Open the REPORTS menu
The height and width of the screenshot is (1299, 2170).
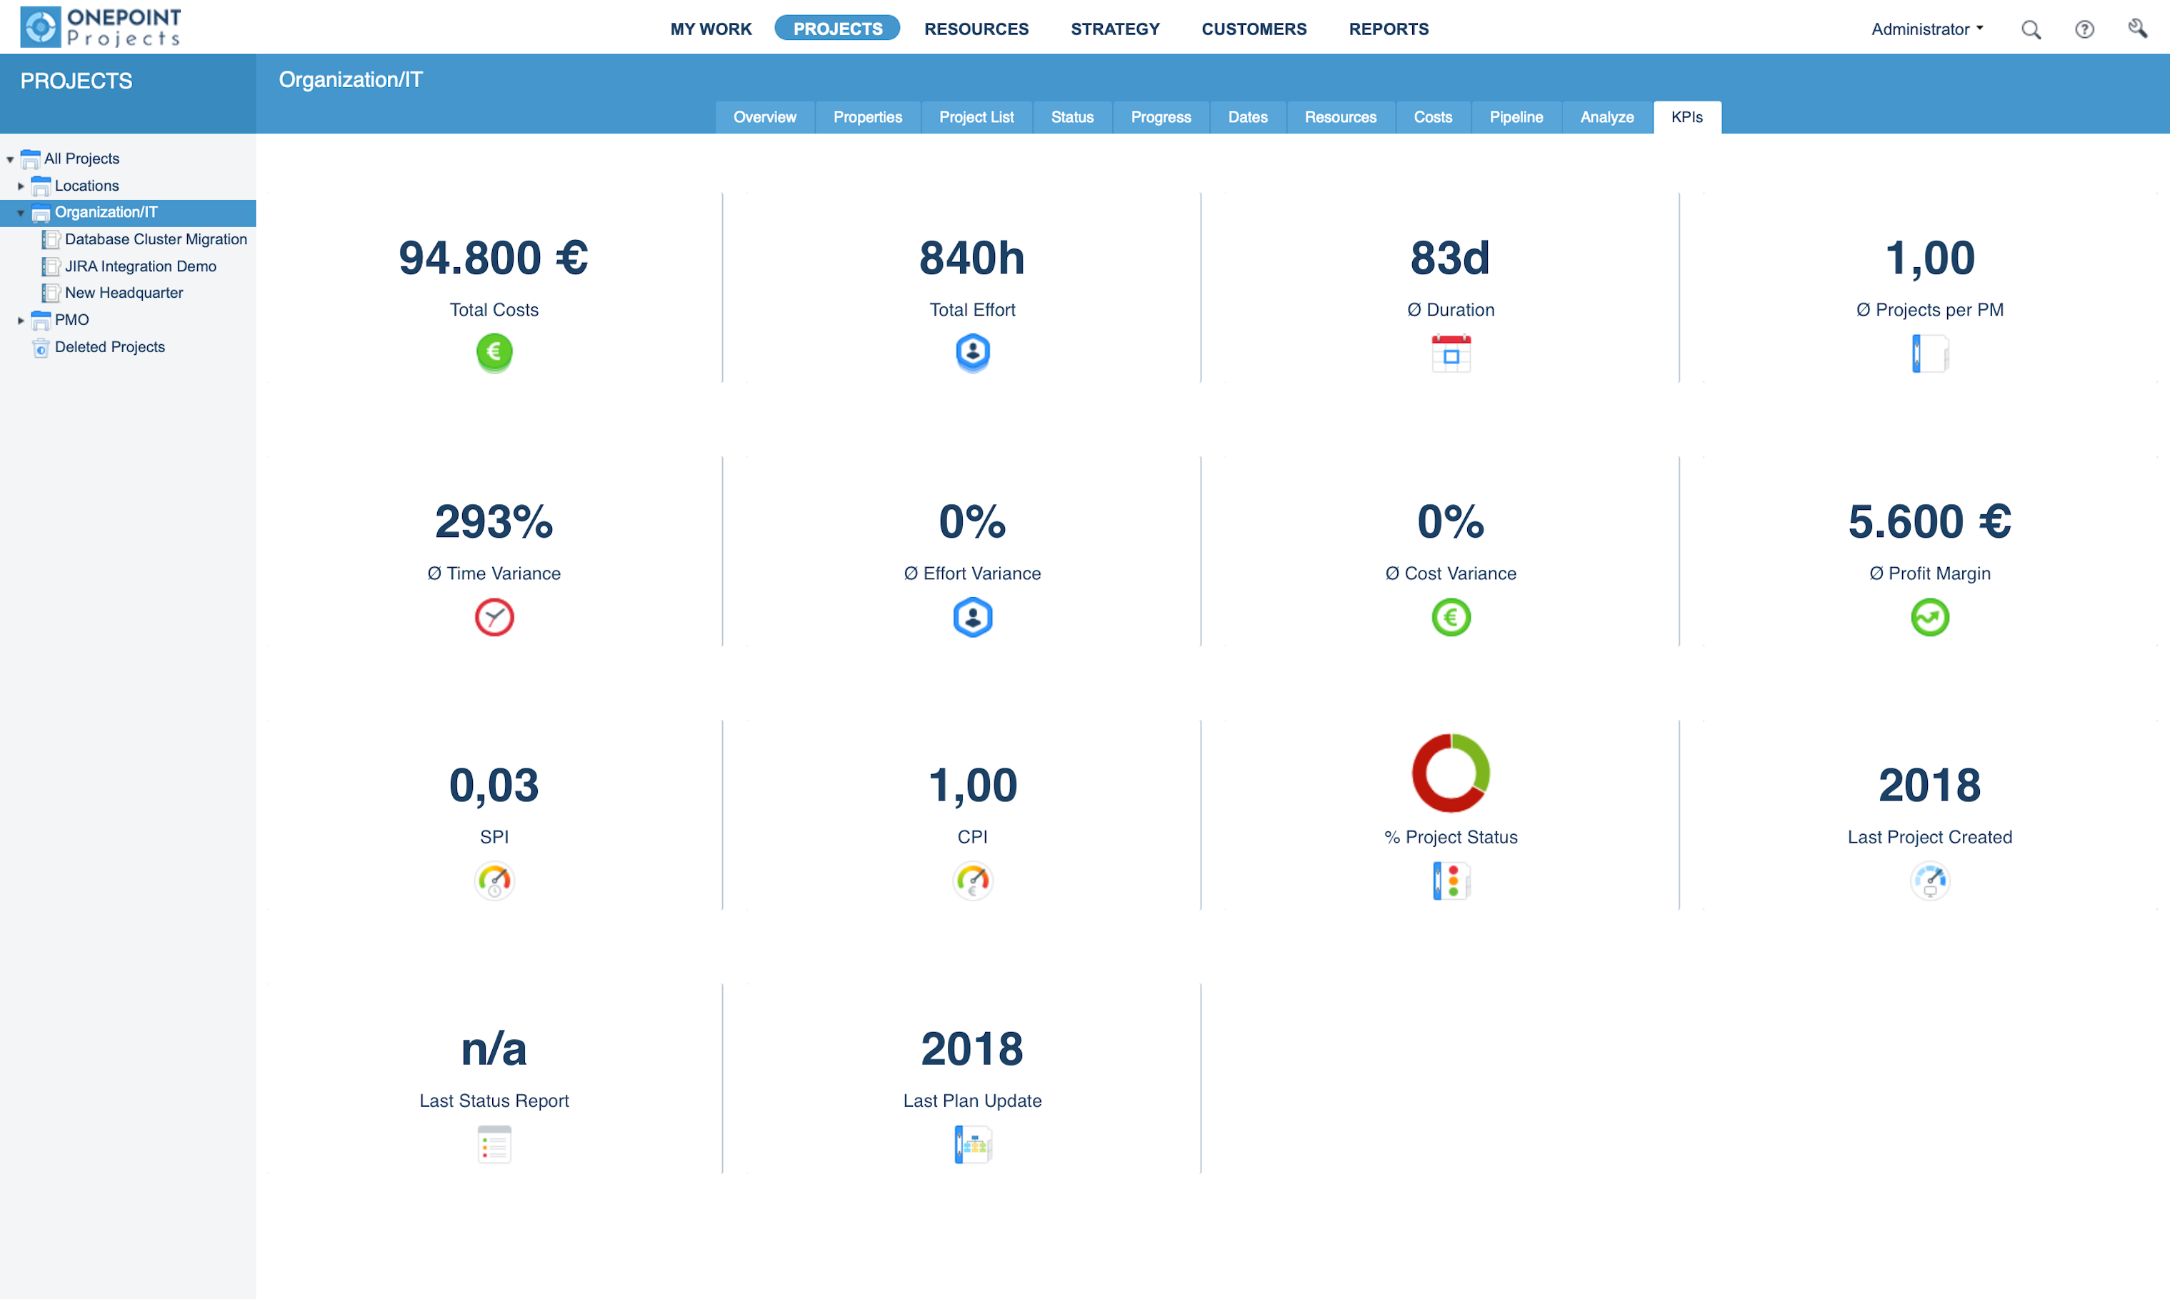coord(1389,29)
